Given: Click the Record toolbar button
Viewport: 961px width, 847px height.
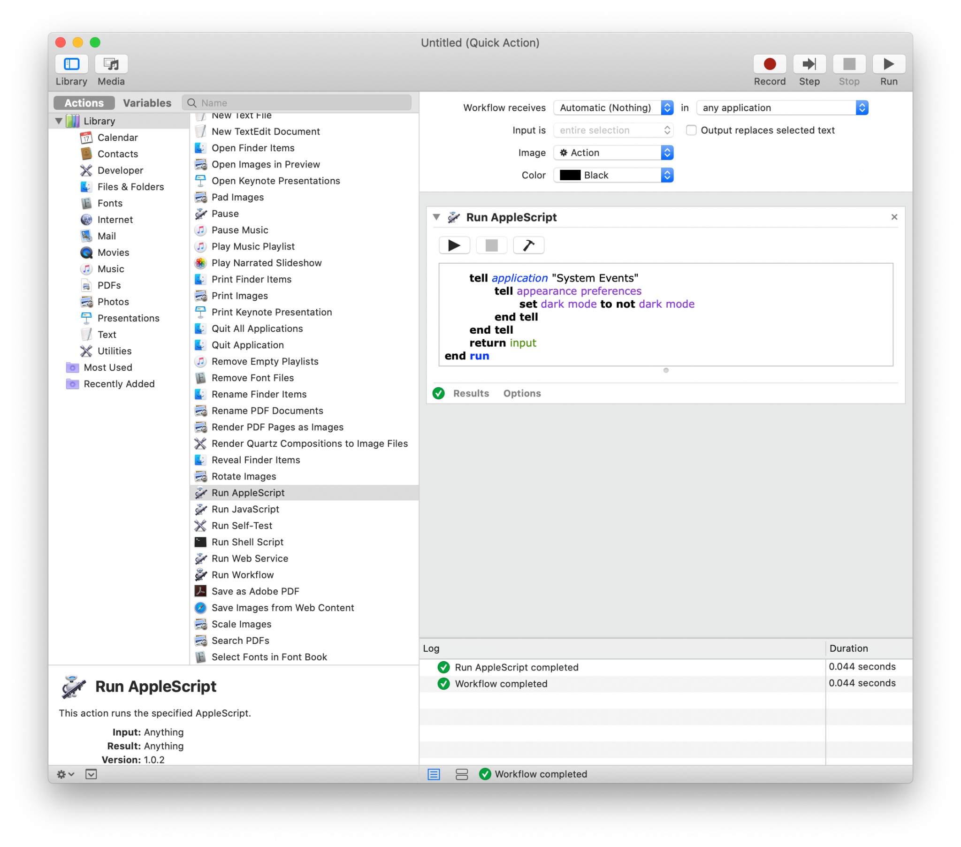Looking at the screenshot, I should coord(770,64).
